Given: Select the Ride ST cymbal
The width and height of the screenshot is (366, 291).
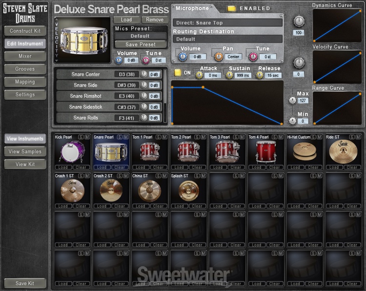Looking at the screenshot, I should [341, 152].
